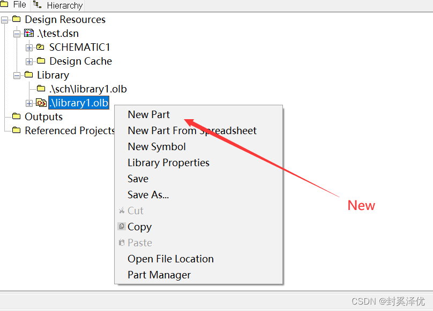Expand the Design Cache tree node

point(29,61)
